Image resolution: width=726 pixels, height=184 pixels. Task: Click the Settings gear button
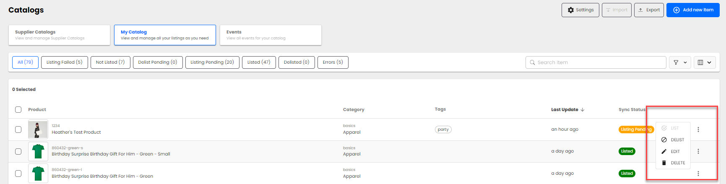click(580, 10)
